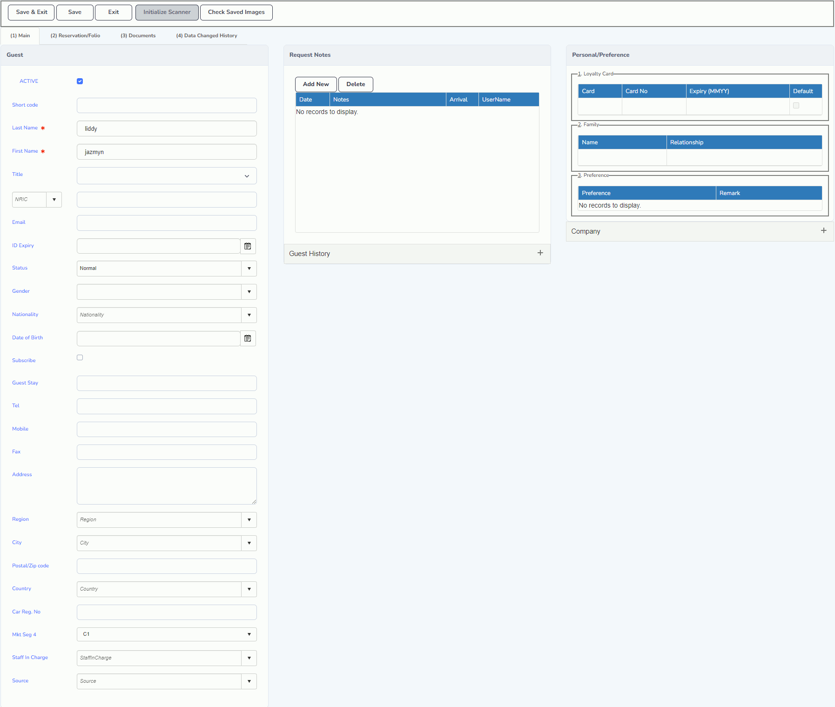
Task: Focus the Postal/Zip code field
Action: (x=167, y=566)
